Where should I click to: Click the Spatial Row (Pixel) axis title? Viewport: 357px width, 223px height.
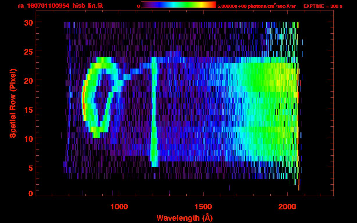[13, 103]
